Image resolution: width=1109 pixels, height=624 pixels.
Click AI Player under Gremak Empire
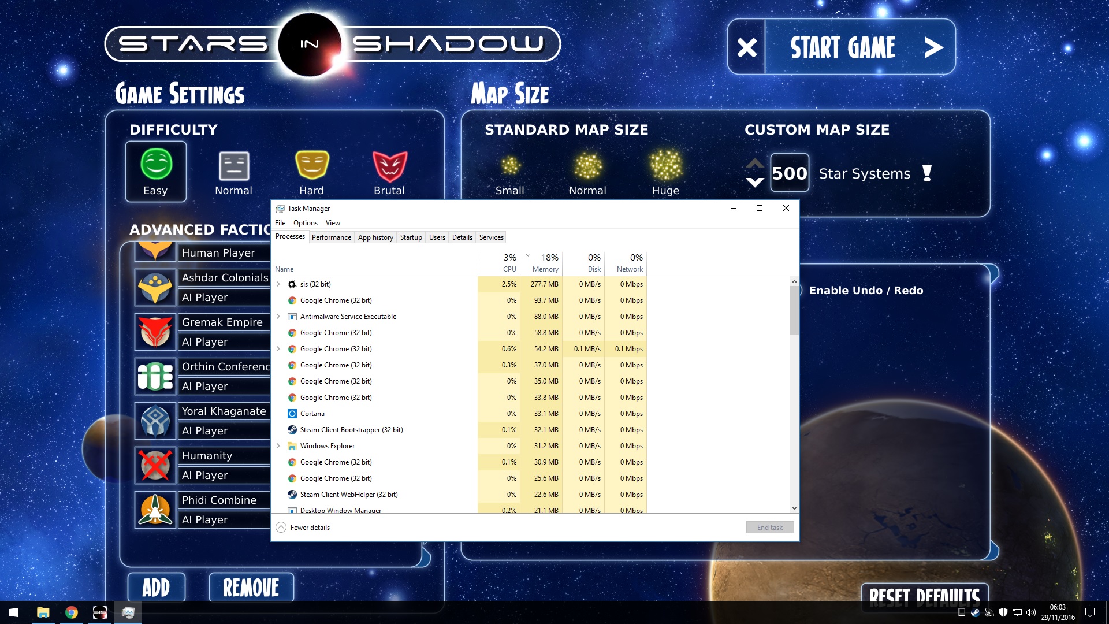(224, 342)
